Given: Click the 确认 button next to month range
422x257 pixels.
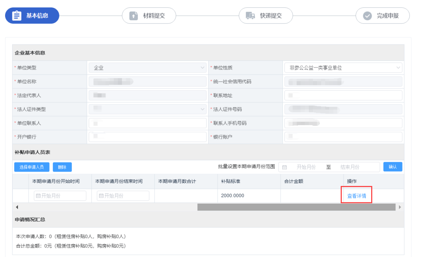Looking at the screenshot, I should click(x=393, y=167).
